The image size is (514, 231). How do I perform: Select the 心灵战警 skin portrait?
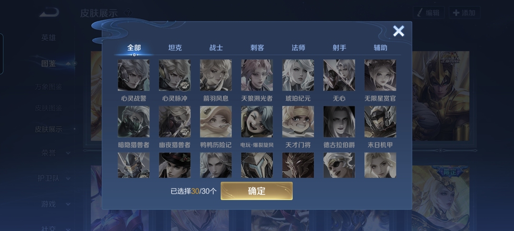tap(134, 75)
